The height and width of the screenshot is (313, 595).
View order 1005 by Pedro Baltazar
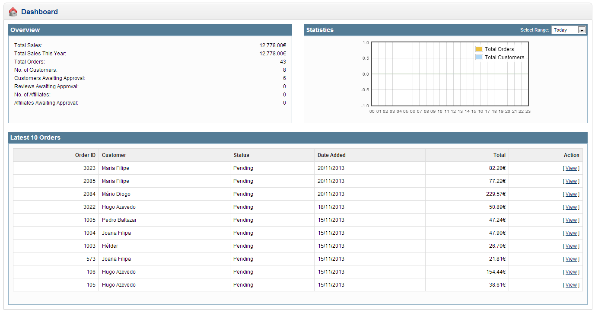click(571, 220)
